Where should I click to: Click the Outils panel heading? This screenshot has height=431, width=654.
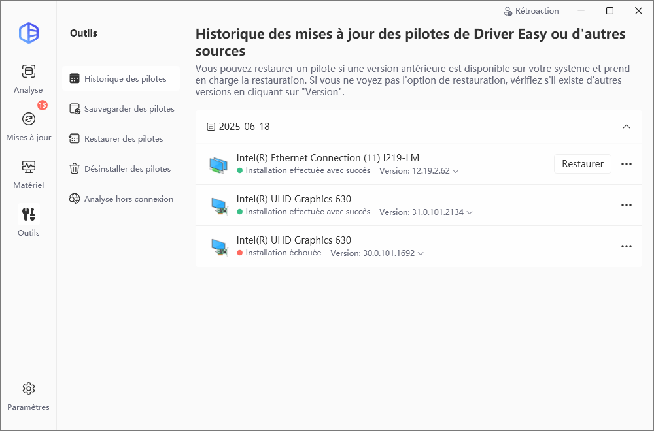click(x=84, y=33)
